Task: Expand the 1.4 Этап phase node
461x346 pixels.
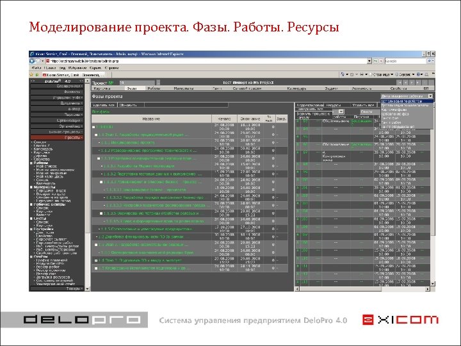Action: click(x=96, y=260)
